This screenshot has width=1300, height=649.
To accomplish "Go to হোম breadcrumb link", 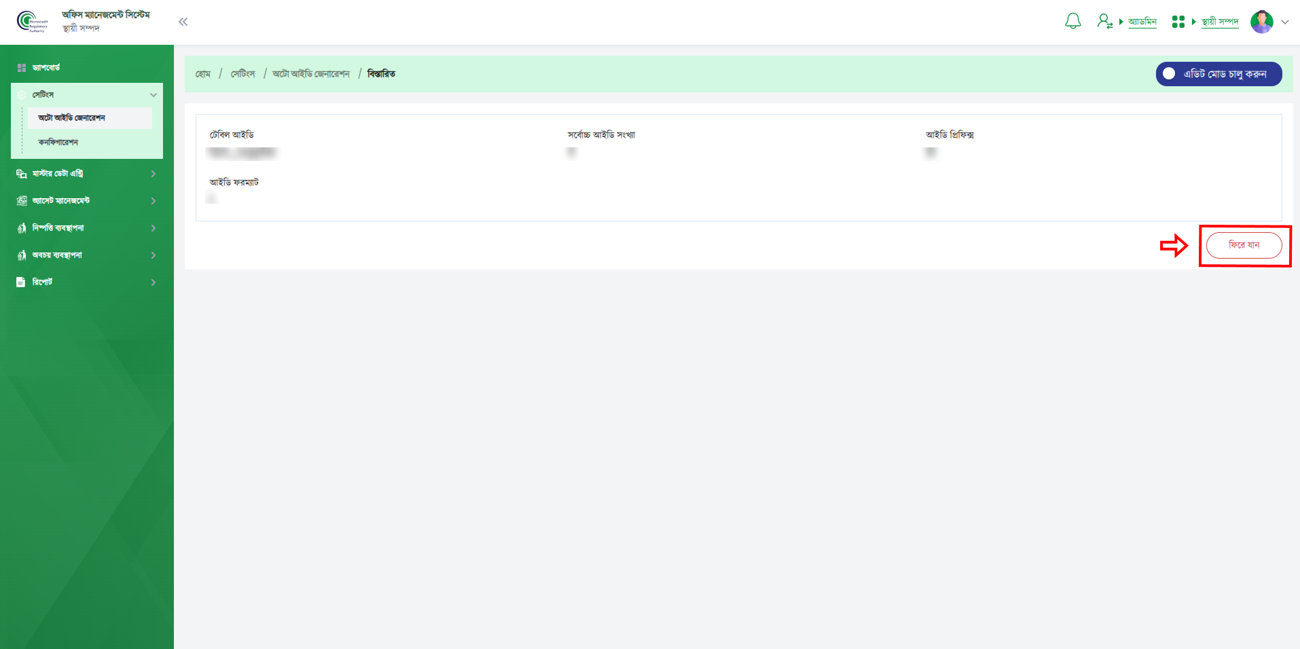I will pos(203,74).
